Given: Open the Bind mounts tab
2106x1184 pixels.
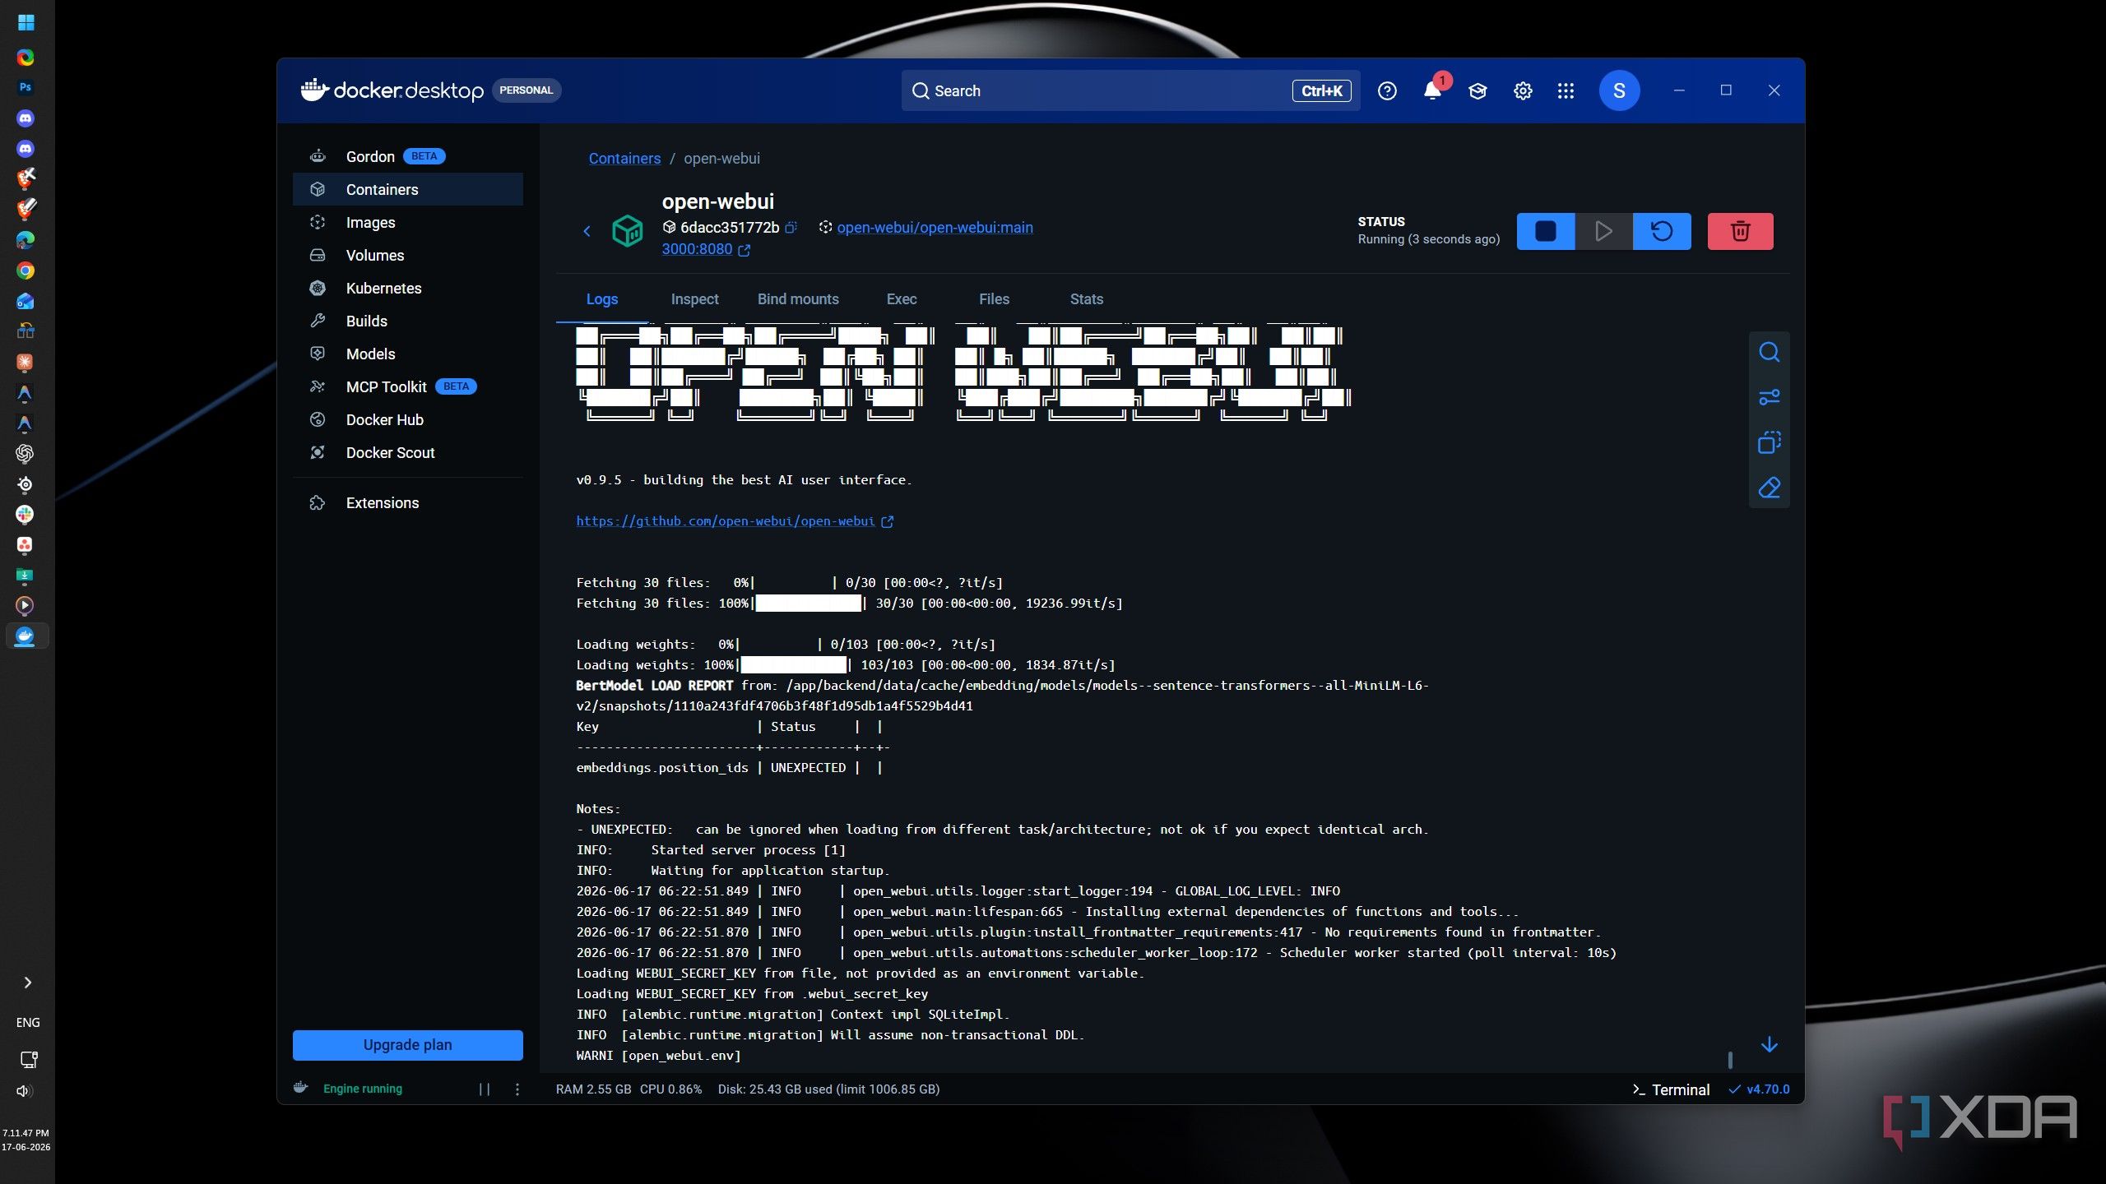Looking at the screenshot, I should click(x=798, y=299).
